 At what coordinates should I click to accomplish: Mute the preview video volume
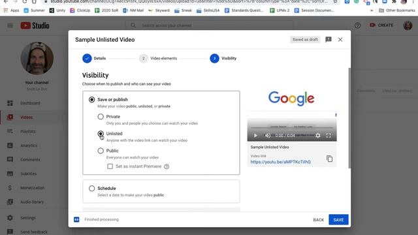click(268, 136)
